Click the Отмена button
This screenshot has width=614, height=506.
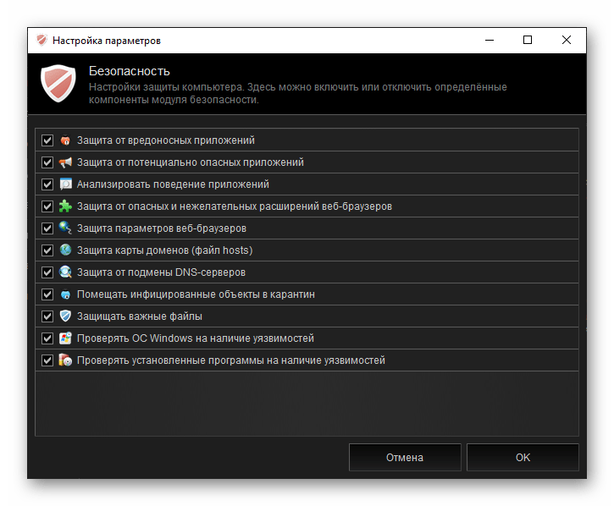click(405, 457)
